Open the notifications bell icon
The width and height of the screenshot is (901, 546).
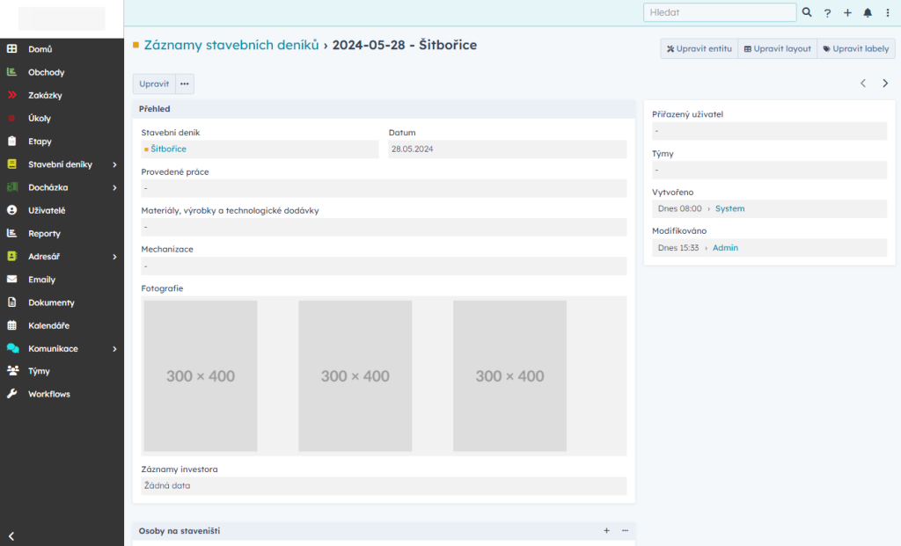click(868, 12)
